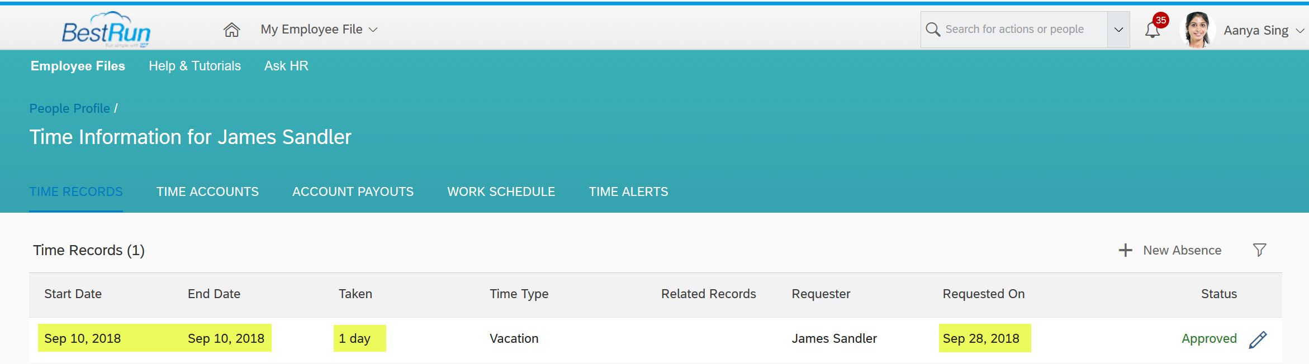Follow the People Profile breadcrumb link
The image size is (1309, 364).
tap(70, 108)
